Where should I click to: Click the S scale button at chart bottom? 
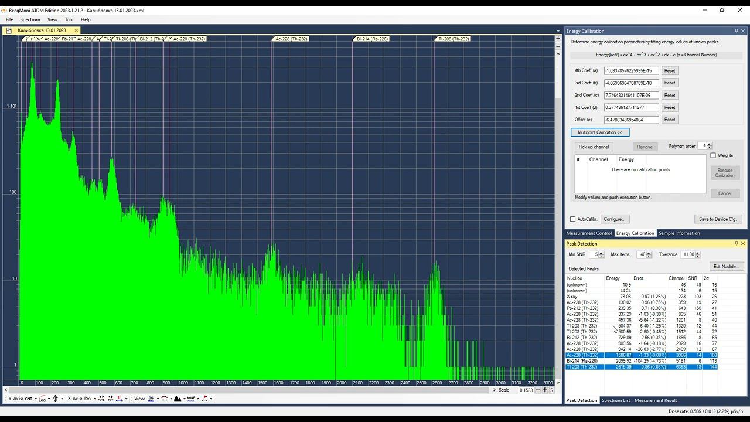pyautogui.click(x=552, y=390)
